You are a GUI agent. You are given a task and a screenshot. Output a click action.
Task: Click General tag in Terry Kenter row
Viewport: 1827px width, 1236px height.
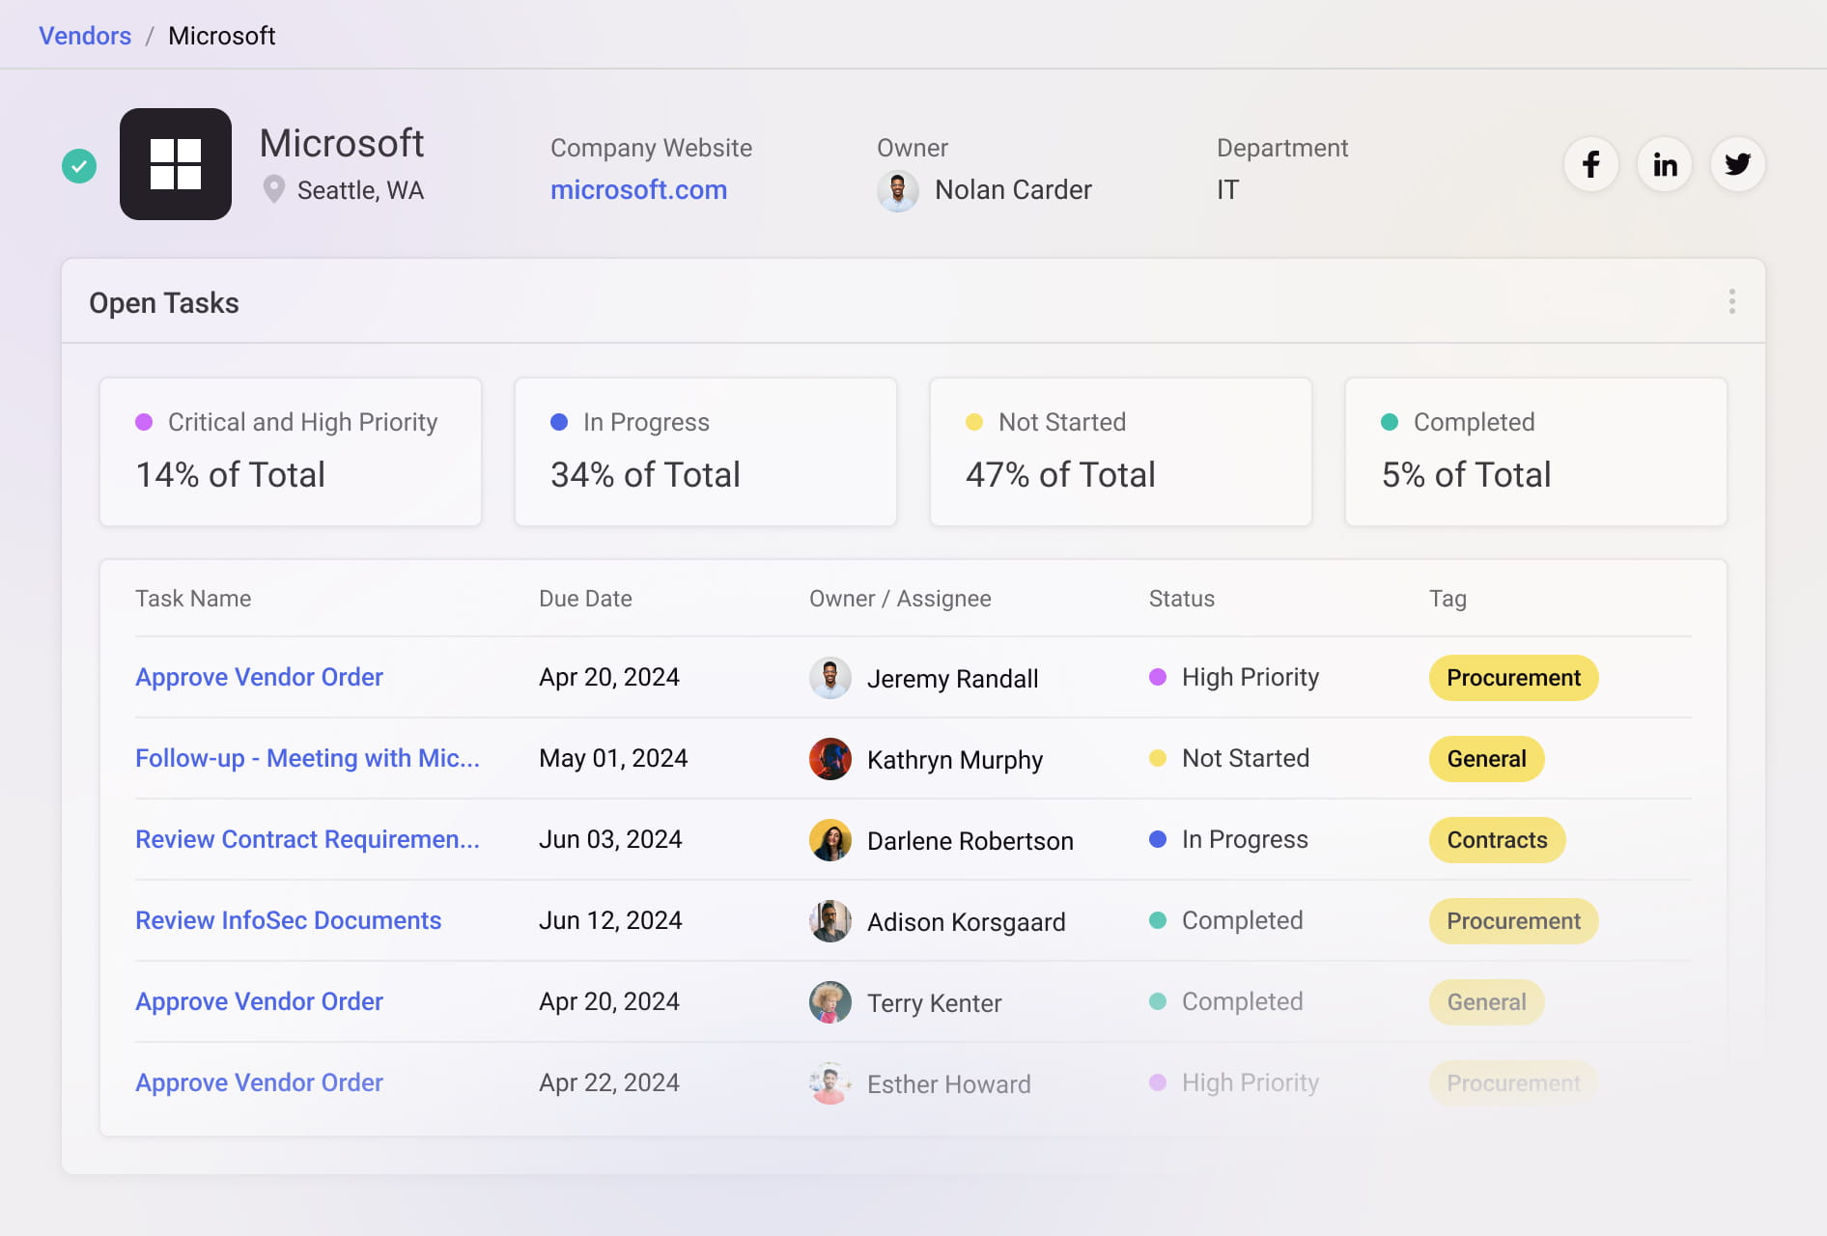(x=1486, y=1002)
